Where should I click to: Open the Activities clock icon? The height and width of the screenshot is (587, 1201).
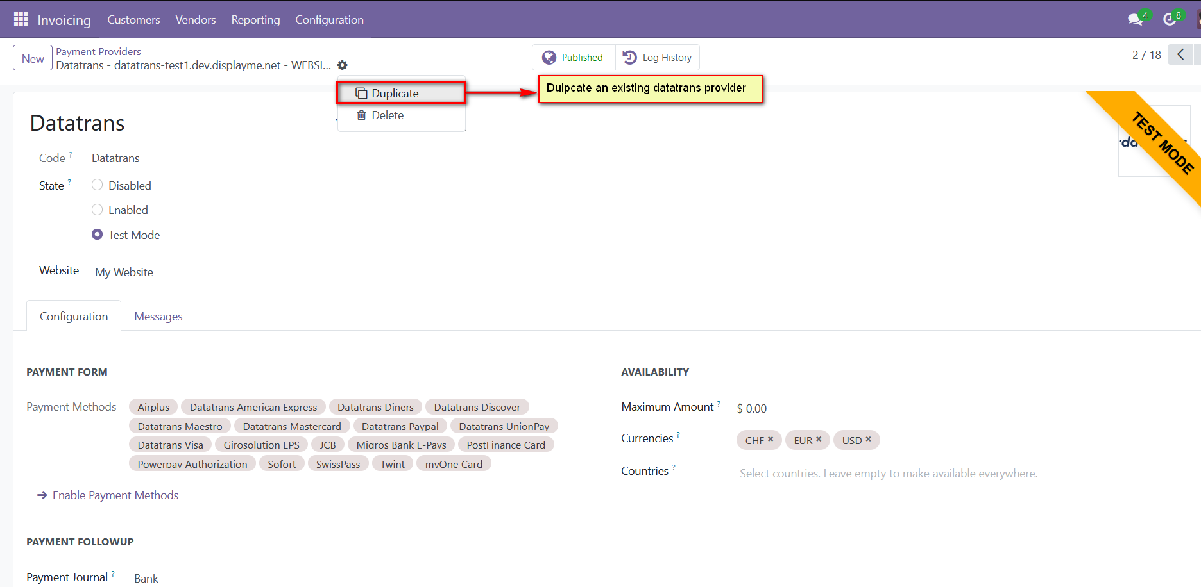(1169, 19)
